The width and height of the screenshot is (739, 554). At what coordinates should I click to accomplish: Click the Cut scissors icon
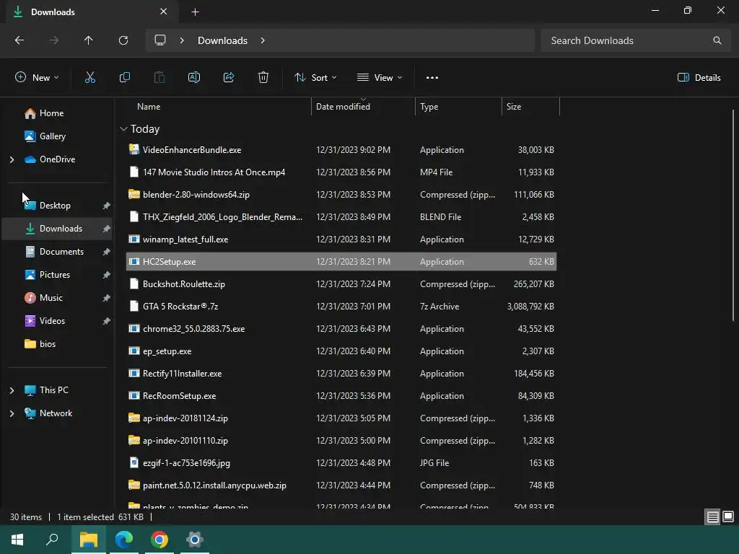[x=90, y=78]
